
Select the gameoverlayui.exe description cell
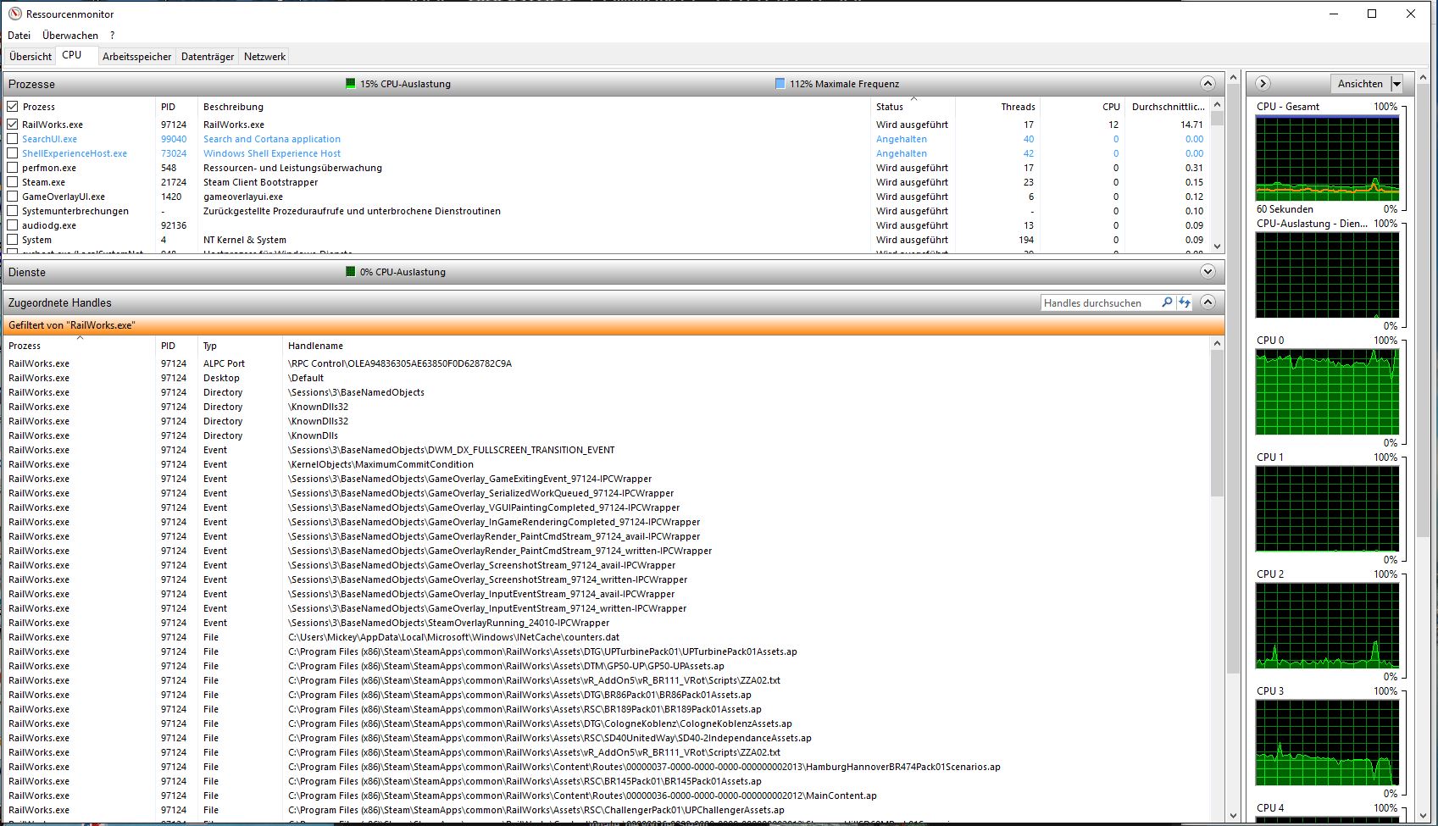point(243,197)
